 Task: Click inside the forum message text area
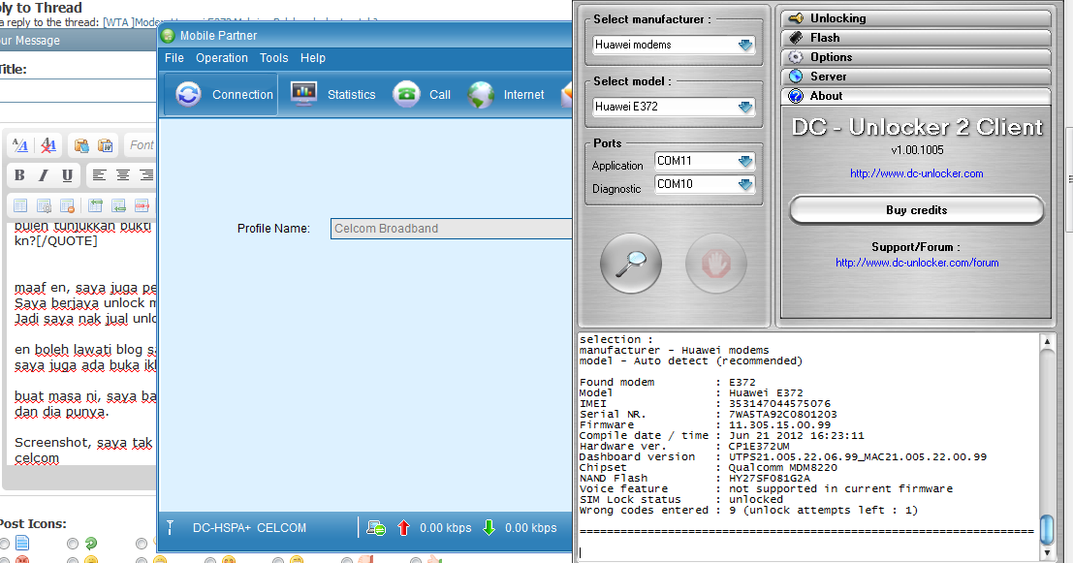tap(82, 342)
